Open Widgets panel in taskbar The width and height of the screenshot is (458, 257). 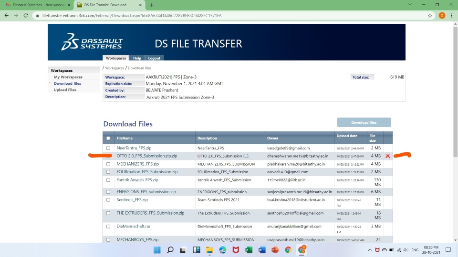click(x=196, y=250)
